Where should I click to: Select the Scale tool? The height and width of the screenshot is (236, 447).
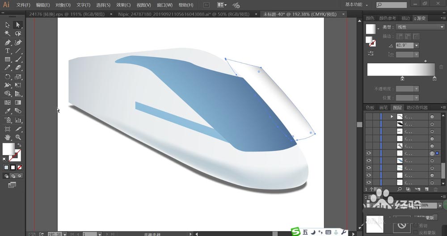pyautogui.click(x=18, y=77)
